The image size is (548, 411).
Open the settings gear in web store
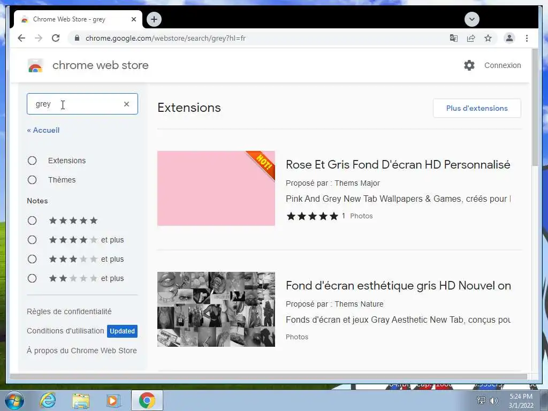coord(469,65)
